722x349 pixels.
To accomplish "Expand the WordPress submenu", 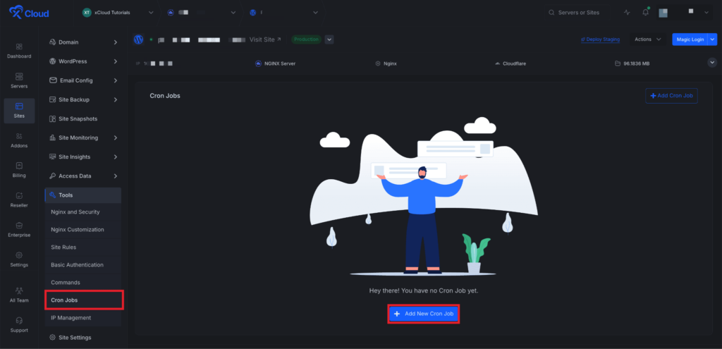I will 82,61.
